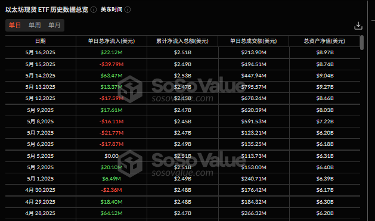Click the 单日总成交额(美元) column header
The image size is (375, 221).
253,41
